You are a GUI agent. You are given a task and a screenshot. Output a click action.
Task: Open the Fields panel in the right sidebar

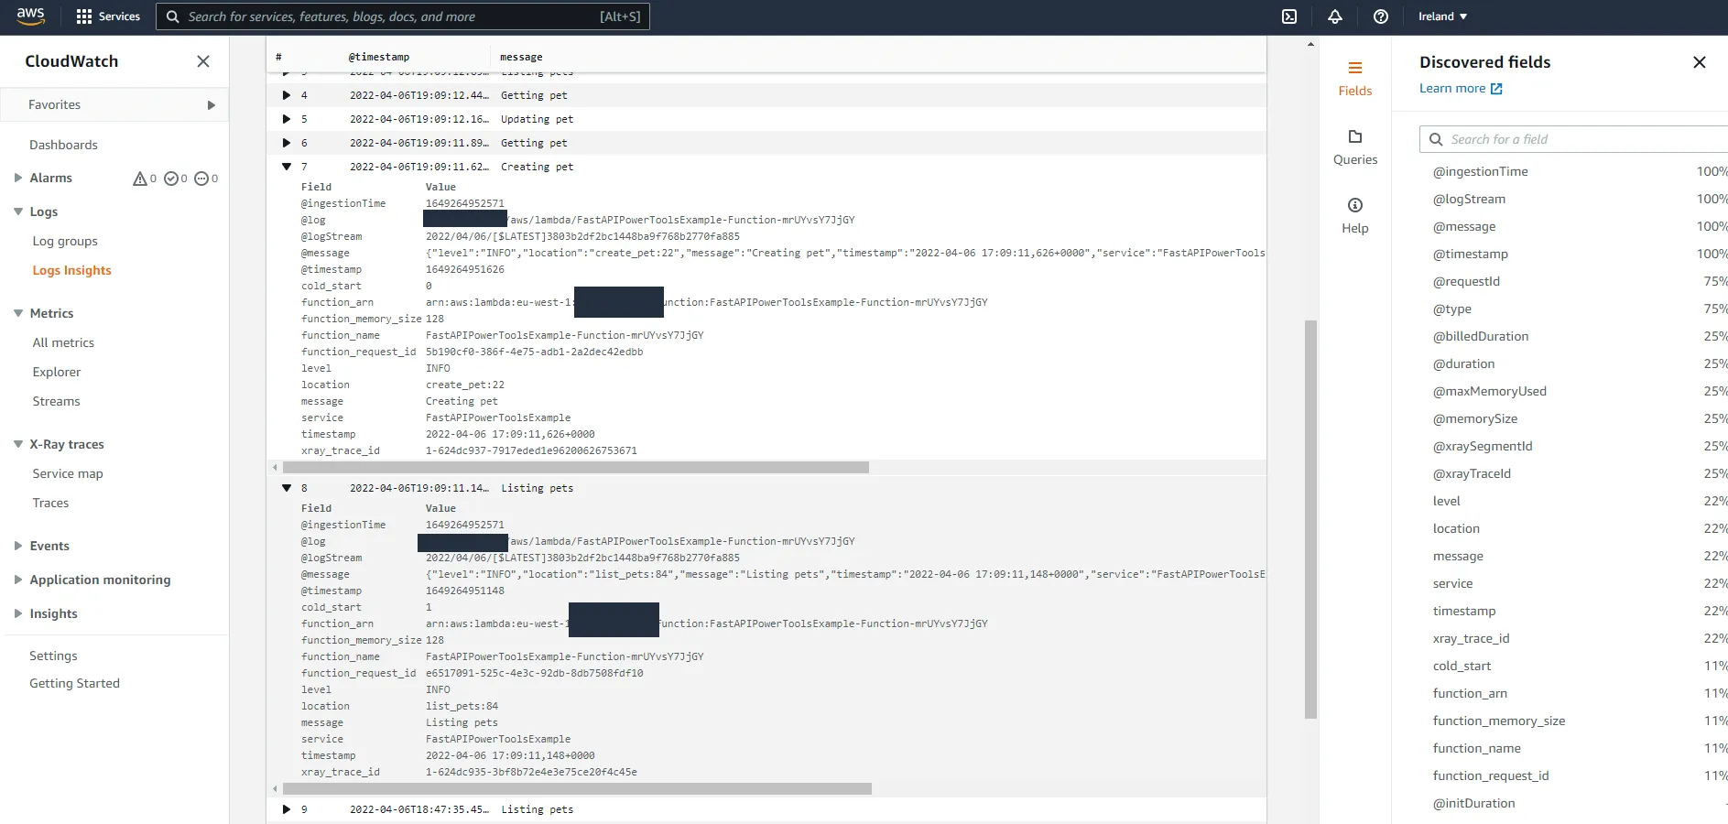(x=1355, y=77)
